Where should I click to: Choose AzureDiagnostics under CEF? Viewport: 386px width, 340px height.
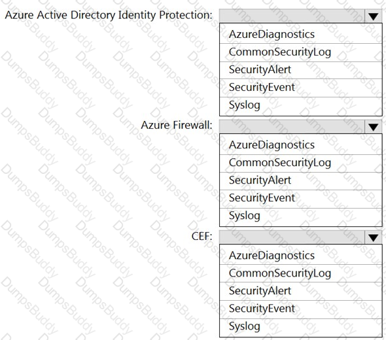(x=301, y=255)
